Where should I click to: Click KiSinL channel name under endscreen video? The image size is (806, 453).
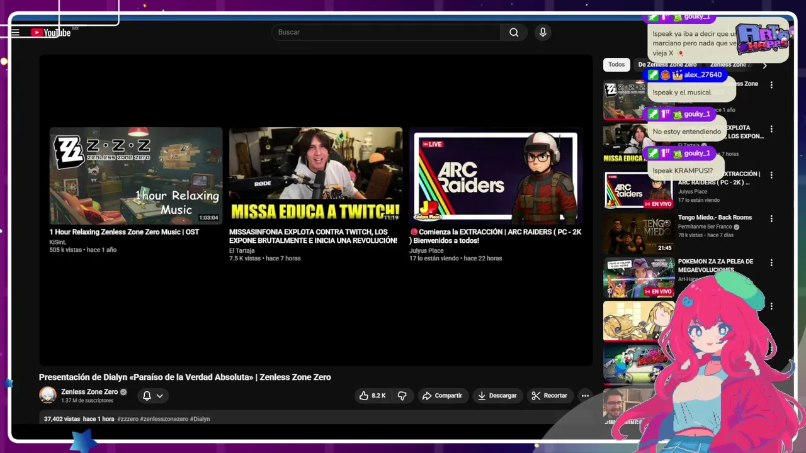[x=57, y=242]
